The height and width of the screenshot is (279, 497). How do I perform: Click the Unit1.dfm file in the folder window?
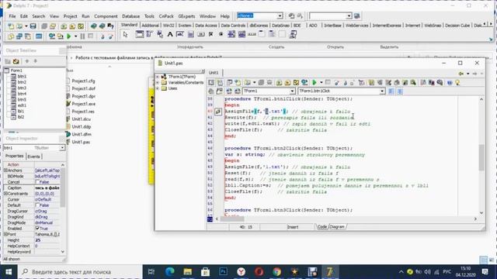(x=81, y=134)
